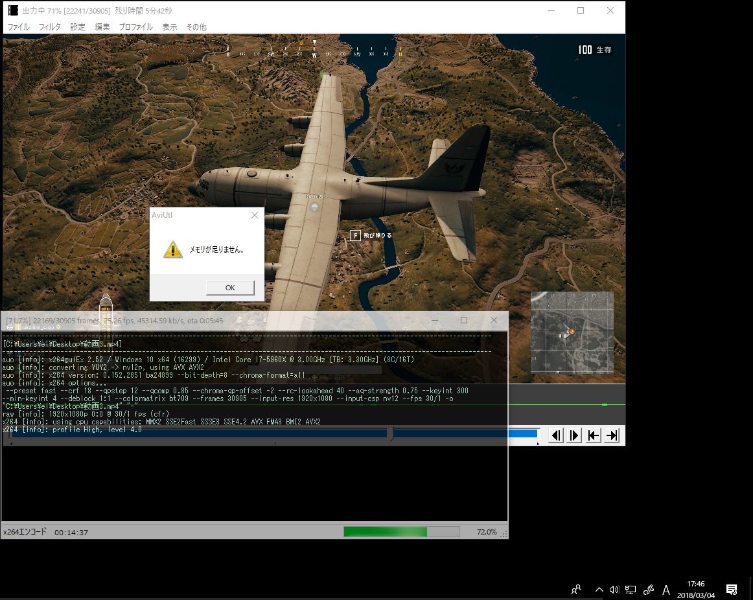Jump to the selection start frame
The height and width of the screenshot is (600, 753).
[x=593, y=435]
